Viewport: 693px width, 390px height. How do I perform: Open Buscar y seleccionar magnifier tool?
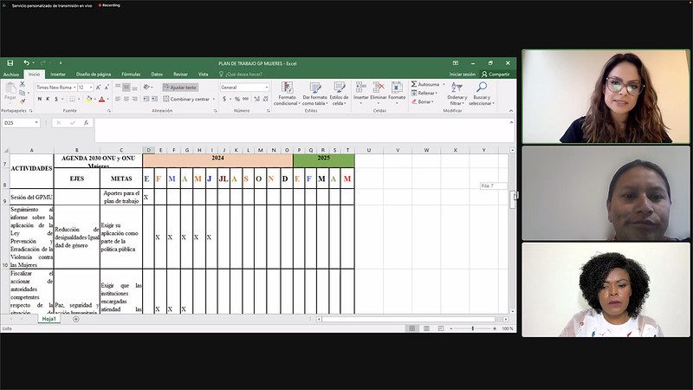pyautogui.click(x=481, y=88)
